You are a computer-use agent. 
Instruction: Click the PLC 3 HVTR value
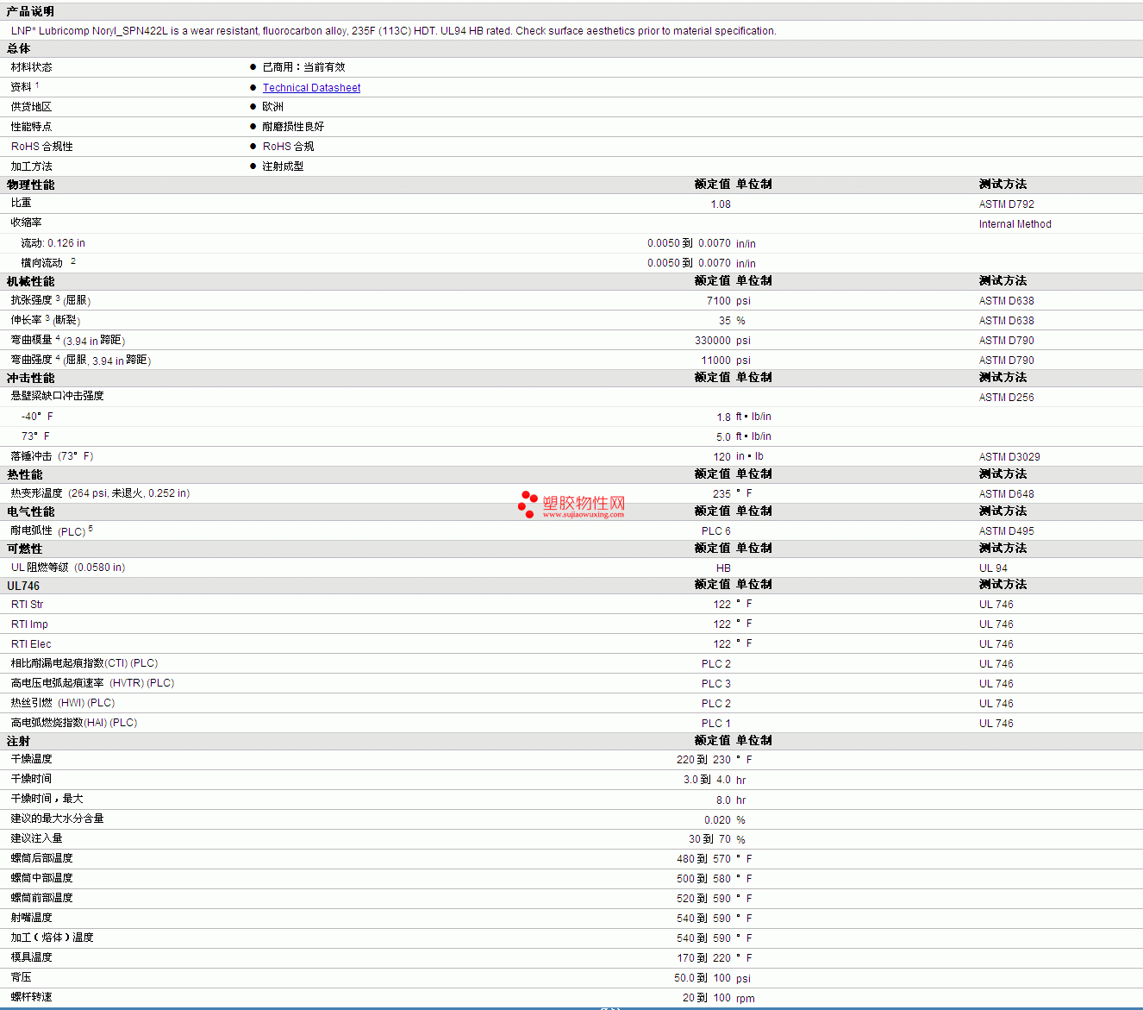[x=715, y=684]
